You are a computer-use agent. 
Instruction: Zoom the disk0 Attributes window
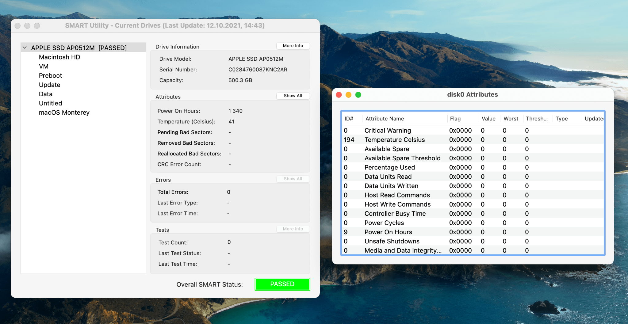(x=358, y=95)
